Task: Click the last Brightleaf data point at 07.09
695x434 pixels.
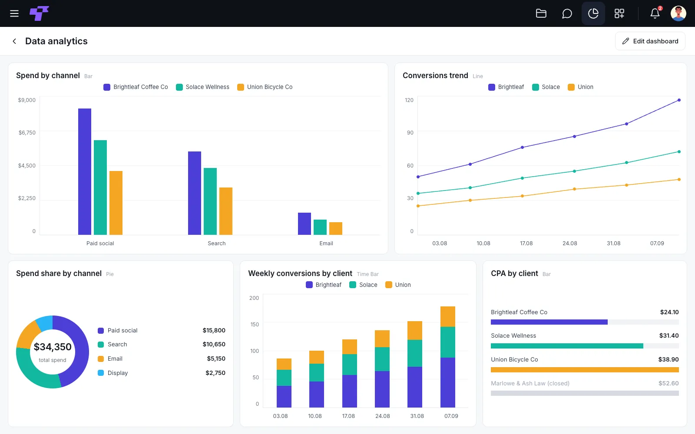Action: 679,100
